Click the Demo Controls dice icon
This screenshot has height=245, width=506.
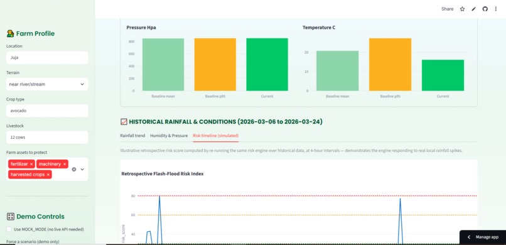pos(10,217)
